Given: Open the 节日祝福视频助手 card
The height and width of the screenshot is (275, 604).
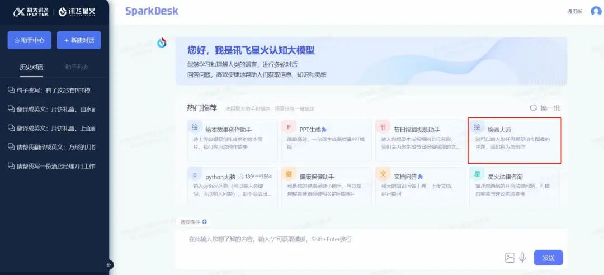Looking at the screenshot, I should (421, 141).
